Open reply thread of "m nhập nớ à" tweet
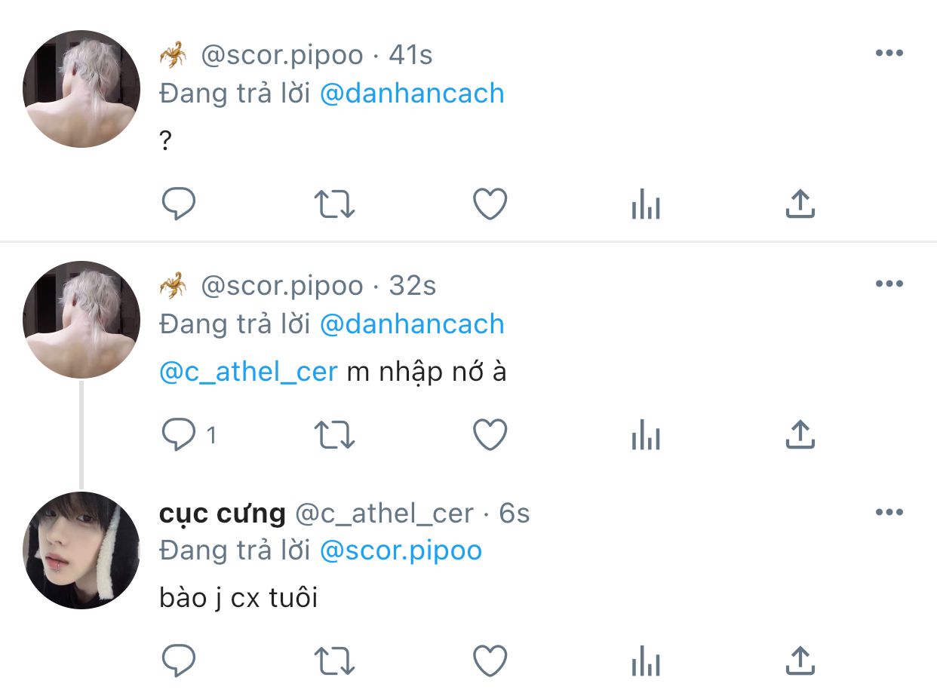Screen dimensions: 937x696 tap(190, 435)
